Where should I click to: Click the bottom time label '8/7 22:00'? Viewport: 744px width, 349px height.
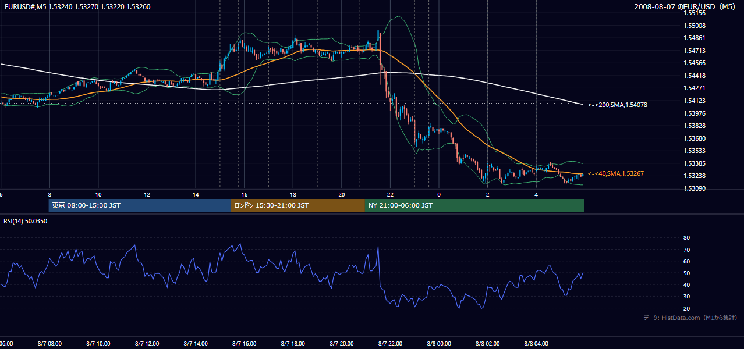pyautogui.click(x=390, y=344)
